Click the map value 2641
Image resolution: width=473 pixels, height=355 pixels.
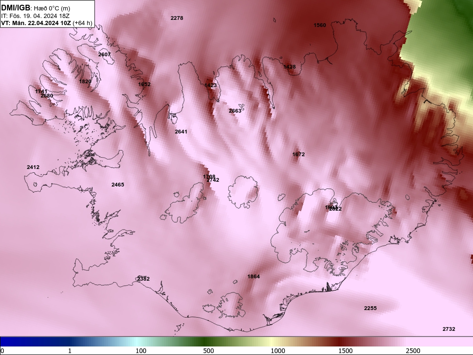181,132
